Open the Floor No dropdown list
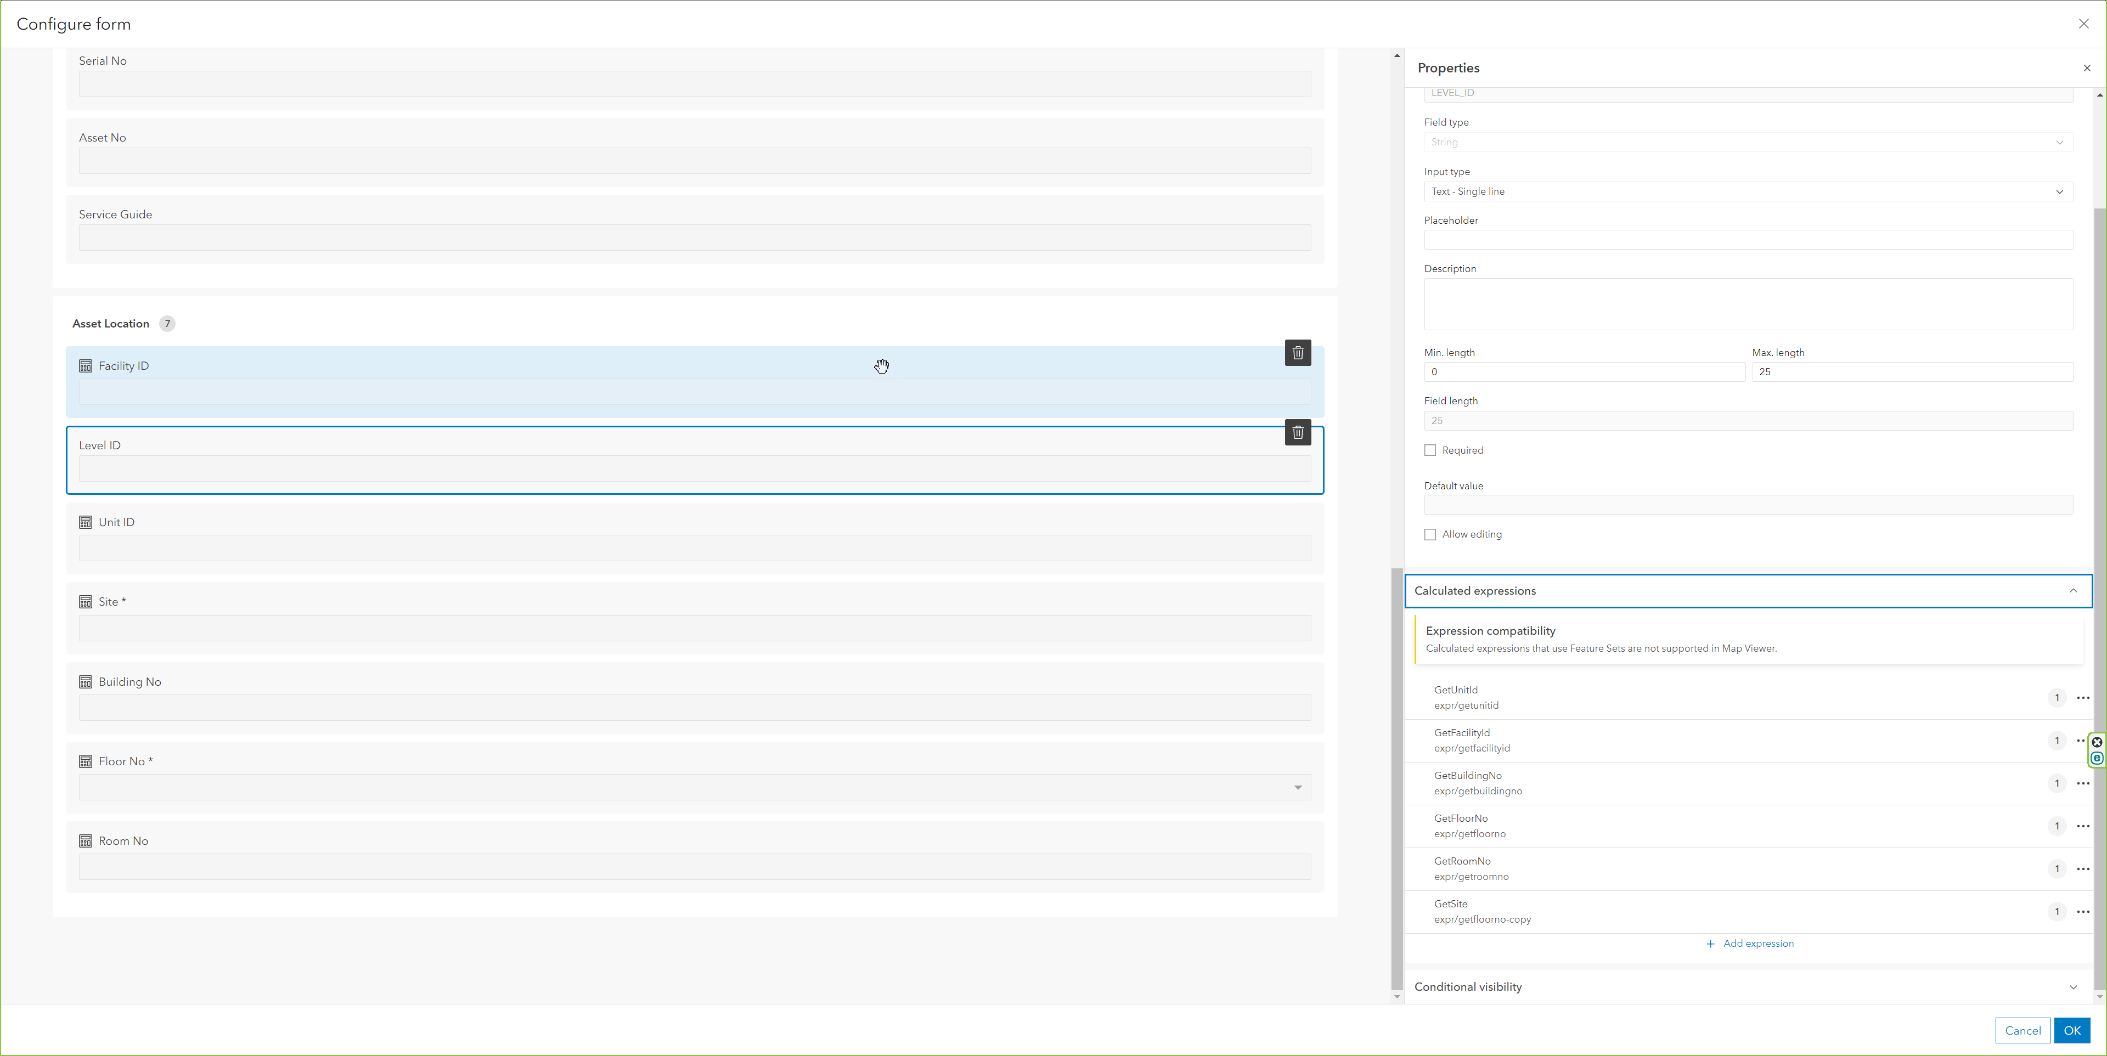Screen dimensions: 2107x1056 coord(1297,788)
